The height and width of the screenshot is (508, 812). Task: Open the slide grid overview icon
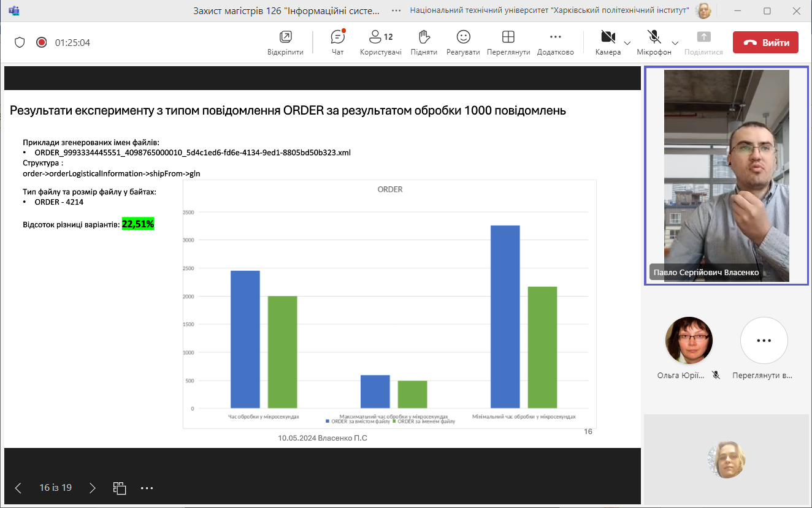coord(120,488)
